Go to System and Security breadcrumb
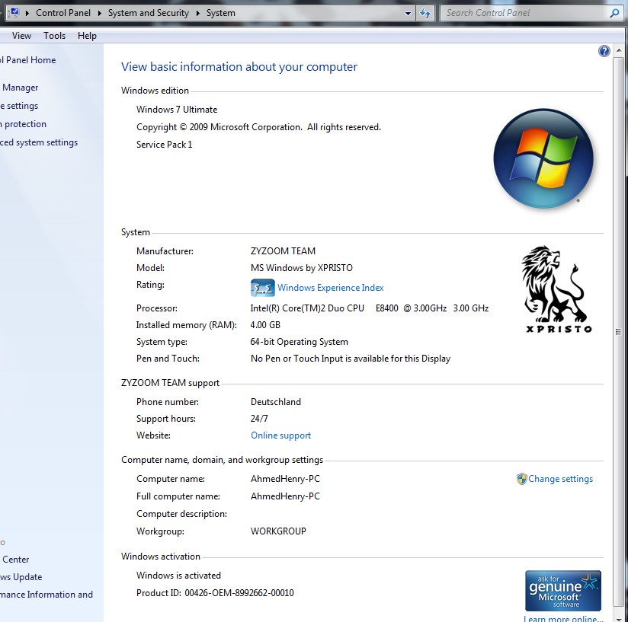This screenshot has height=622, width=628. click(x=149, y=13)
